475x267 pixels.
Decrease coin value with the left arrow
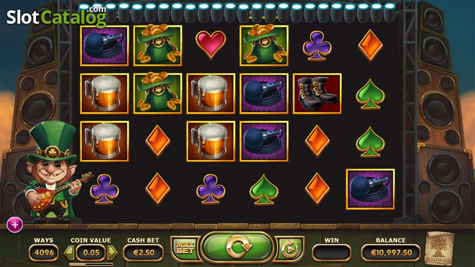(x=69, y=252)
